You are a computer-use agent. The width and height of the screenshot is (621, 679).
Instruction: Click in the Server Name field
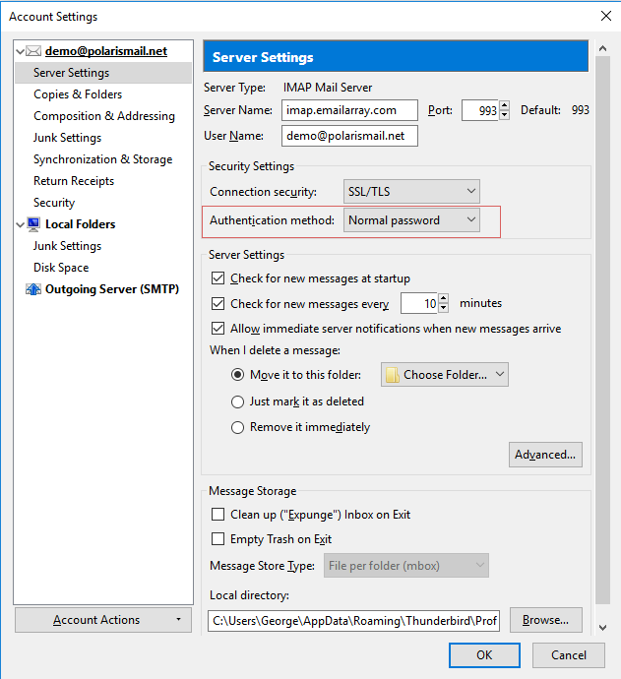click(x=349, y=110)
